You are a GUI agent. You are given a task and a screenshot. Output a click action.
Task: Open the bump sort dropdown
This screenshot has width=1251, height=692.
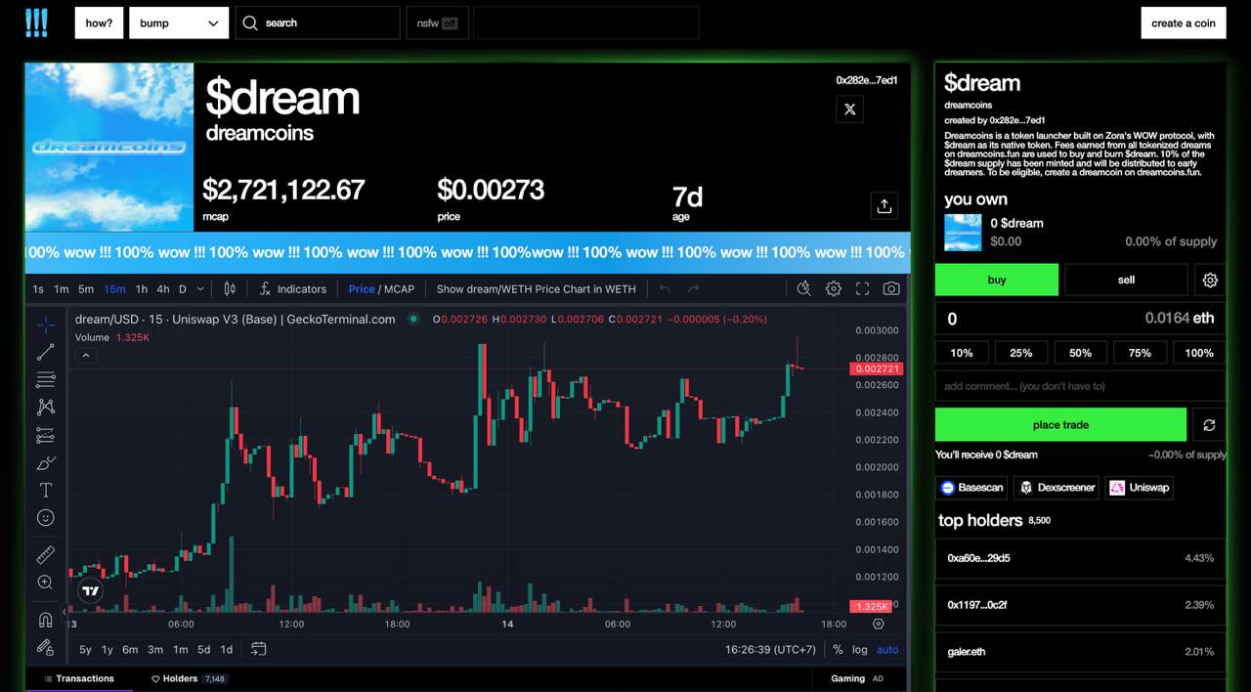(179, 22)
